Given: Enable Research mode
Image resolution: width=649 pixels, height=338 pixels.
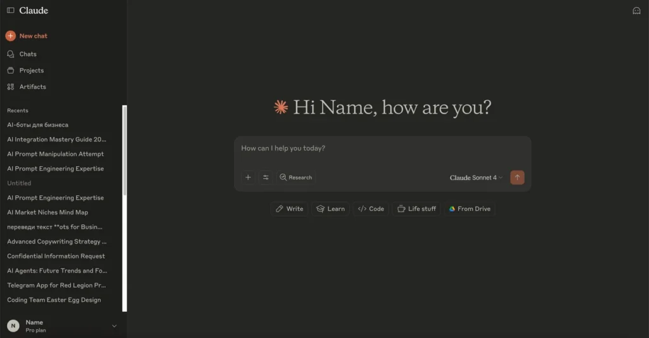Looking at the screenshot, I should click(x=296, y=178).
